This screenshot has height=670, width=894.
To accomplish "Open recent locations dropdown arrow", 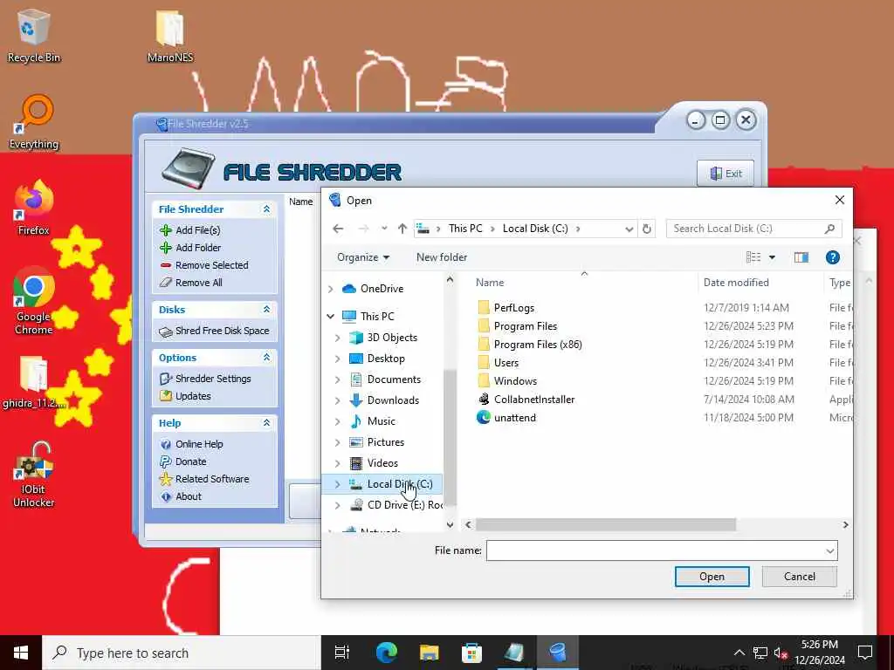I will [x=384, y=229].
